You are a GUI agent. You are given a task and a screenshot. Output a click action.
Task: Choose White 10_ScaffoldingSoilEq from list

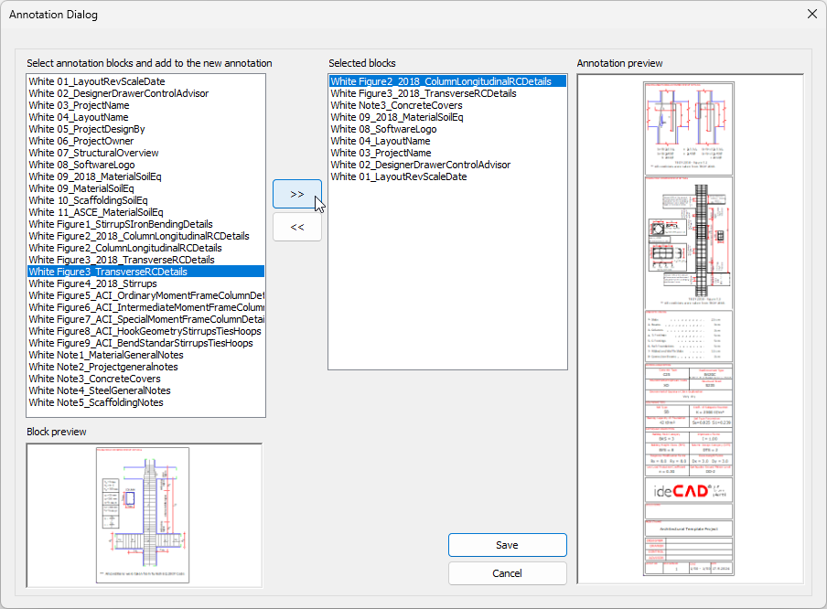[88, 200]
